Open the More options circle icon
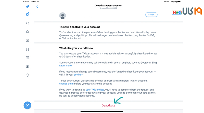Screen dimensions: 204x113 point(27,75)
